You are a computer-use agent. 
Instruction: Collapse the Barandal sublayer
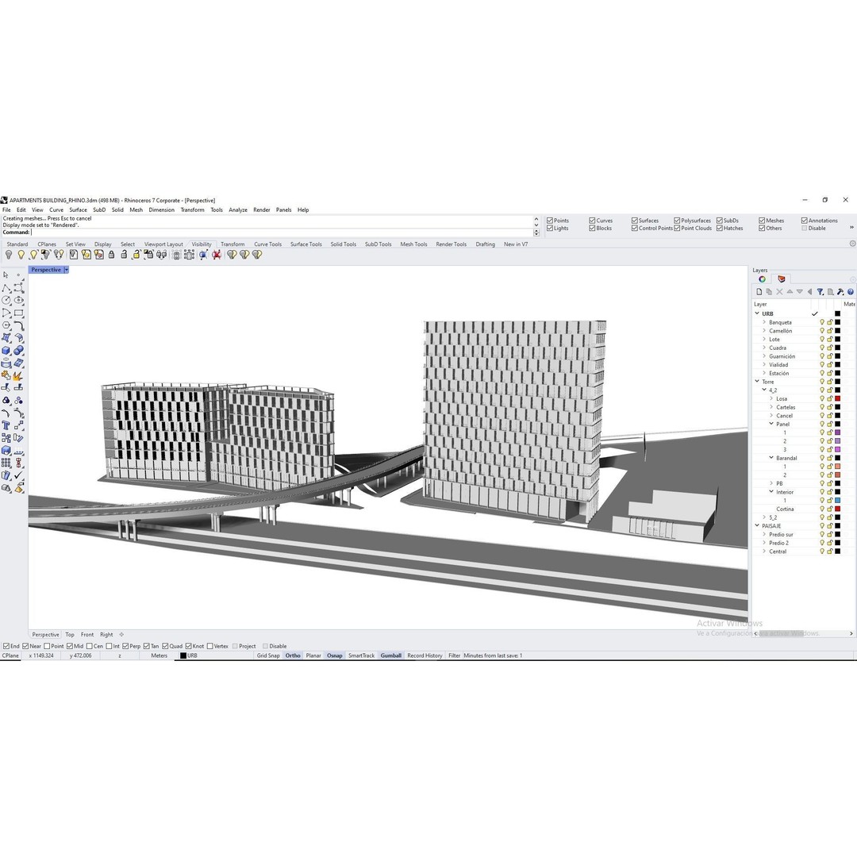[771, 458]
